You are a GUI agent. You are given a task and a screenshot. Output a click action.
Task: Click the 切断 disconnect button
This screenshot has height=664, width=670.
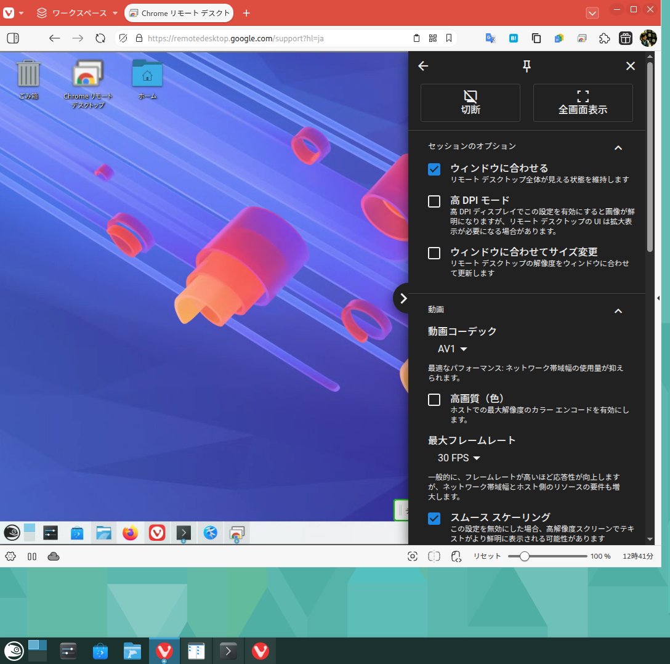coord(470,103)
